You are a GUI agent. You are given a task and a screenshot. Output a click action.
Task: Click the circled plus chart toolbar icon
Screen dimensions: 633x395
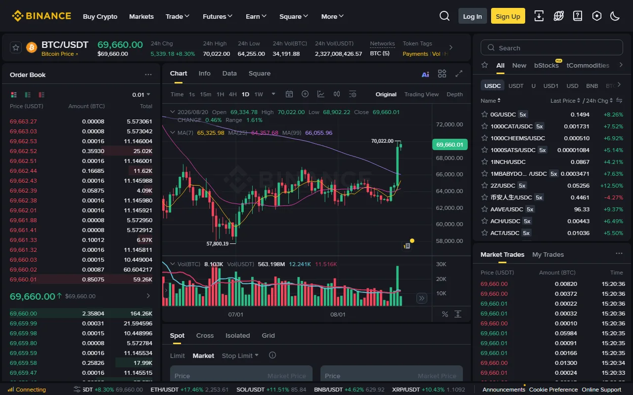pyautogui.click(x=305, y=94)
